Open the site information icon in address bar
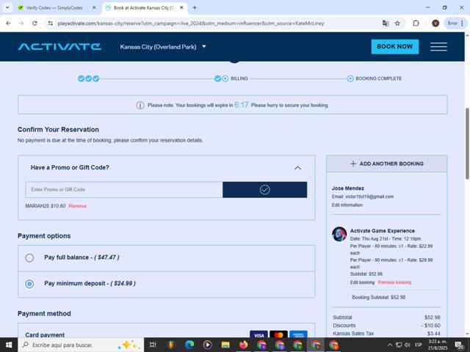 click(51, 23)
